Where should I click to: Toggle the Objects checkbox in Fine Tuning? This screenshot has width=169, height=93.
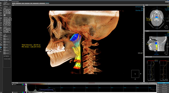12,85
